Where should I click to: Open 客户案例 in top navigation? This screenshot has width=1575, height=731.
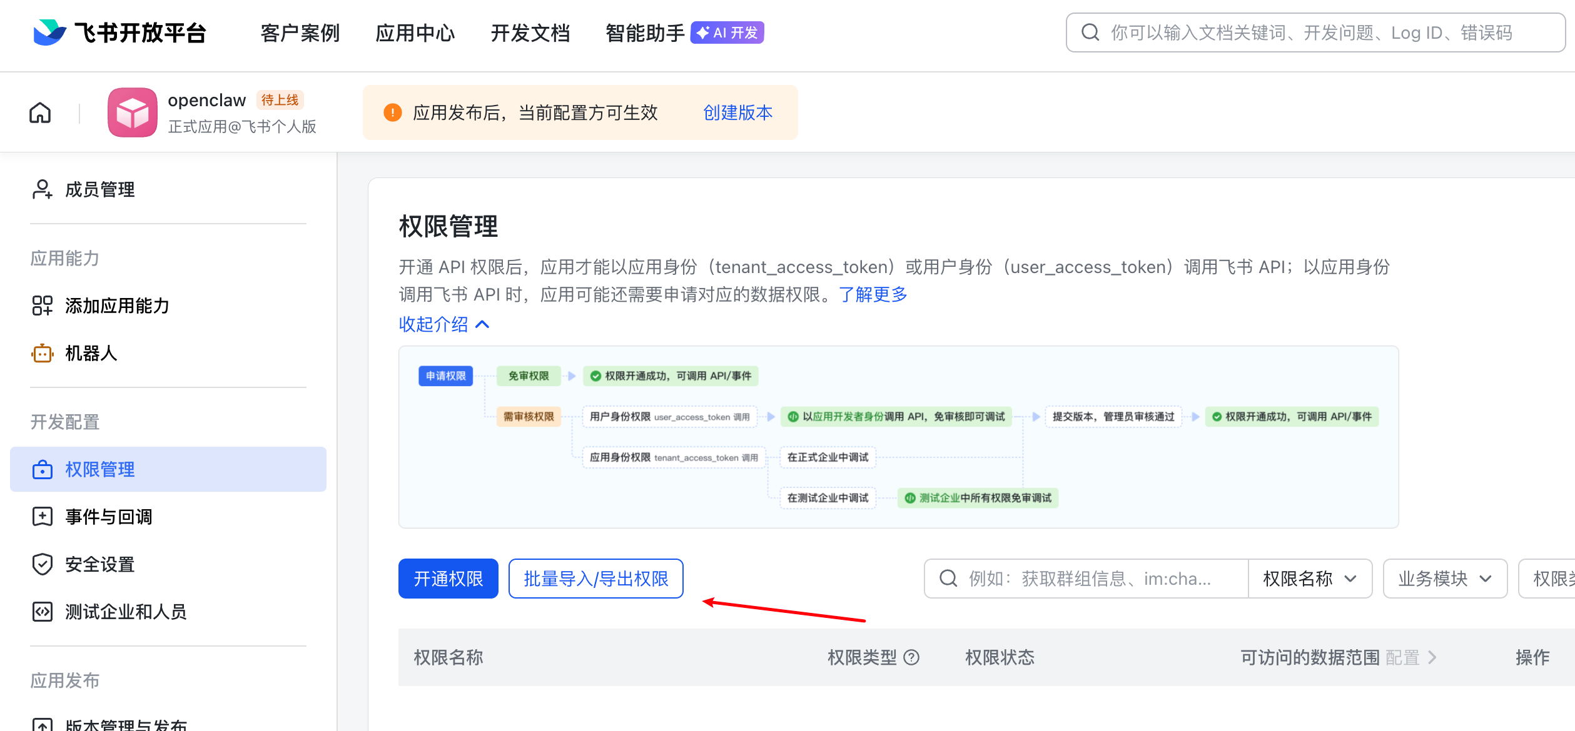click(x=300, y=32)
